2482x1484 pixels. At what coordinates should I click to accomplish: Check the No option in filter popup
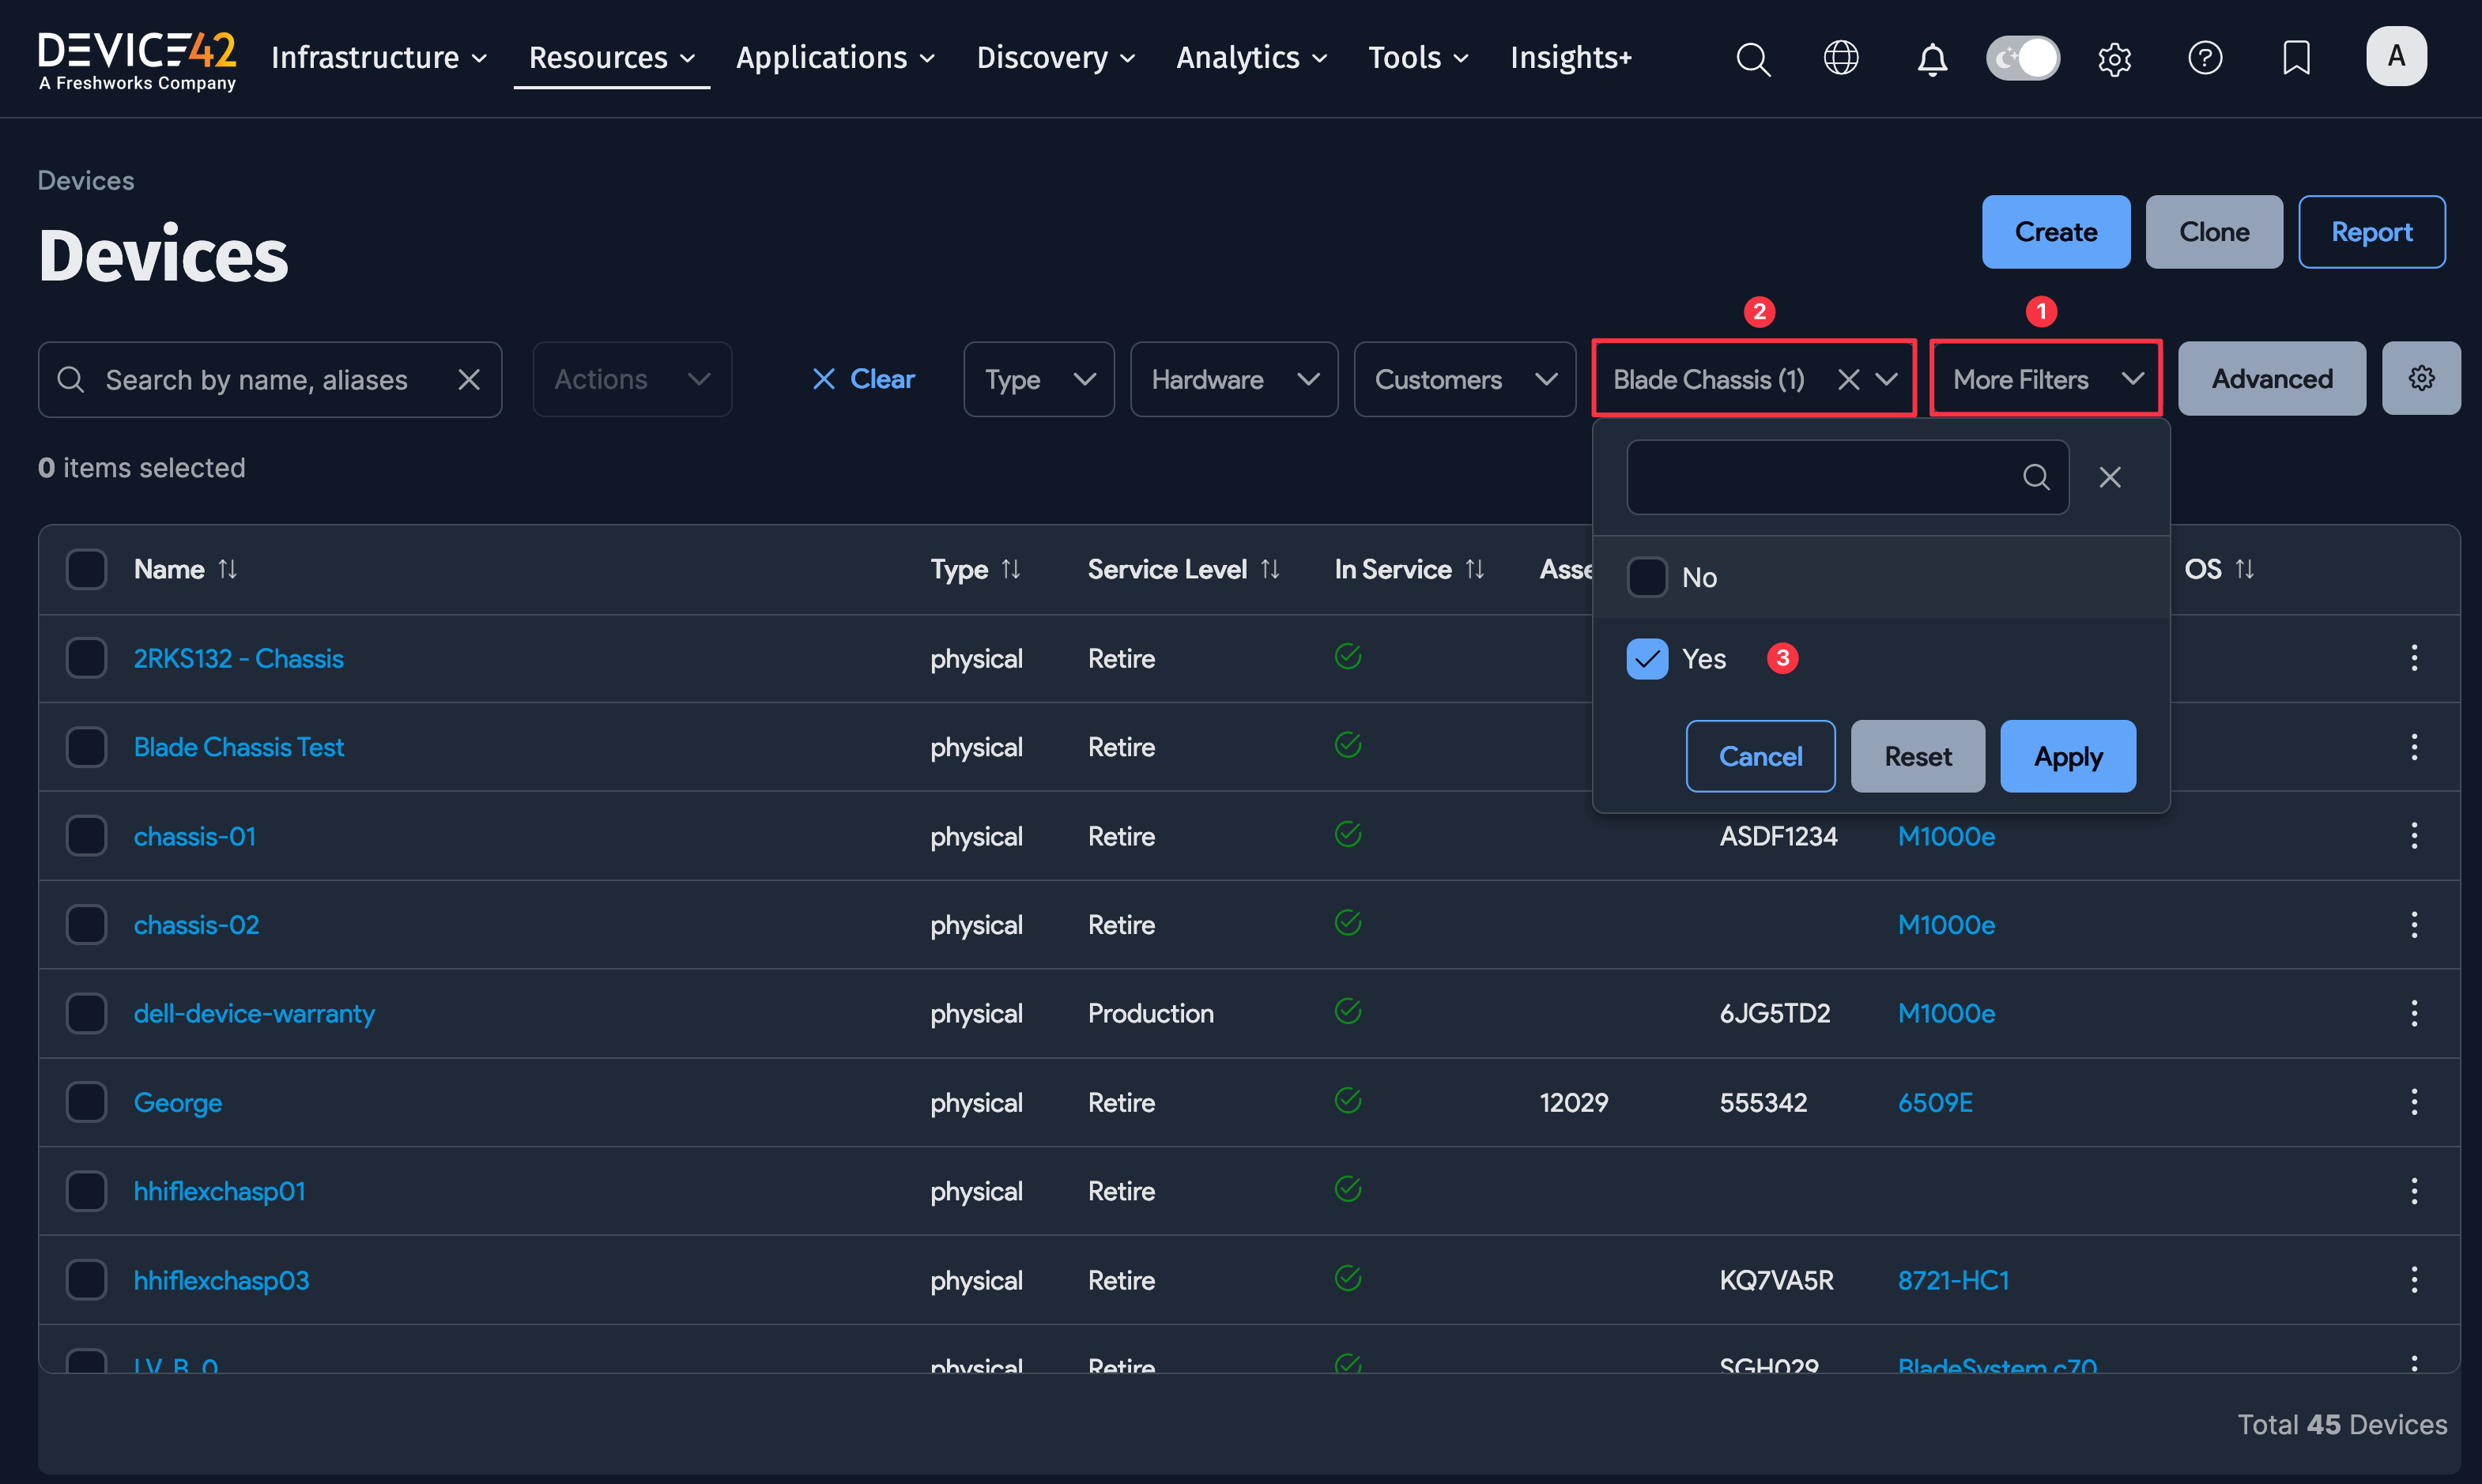tap(1647, 576)
